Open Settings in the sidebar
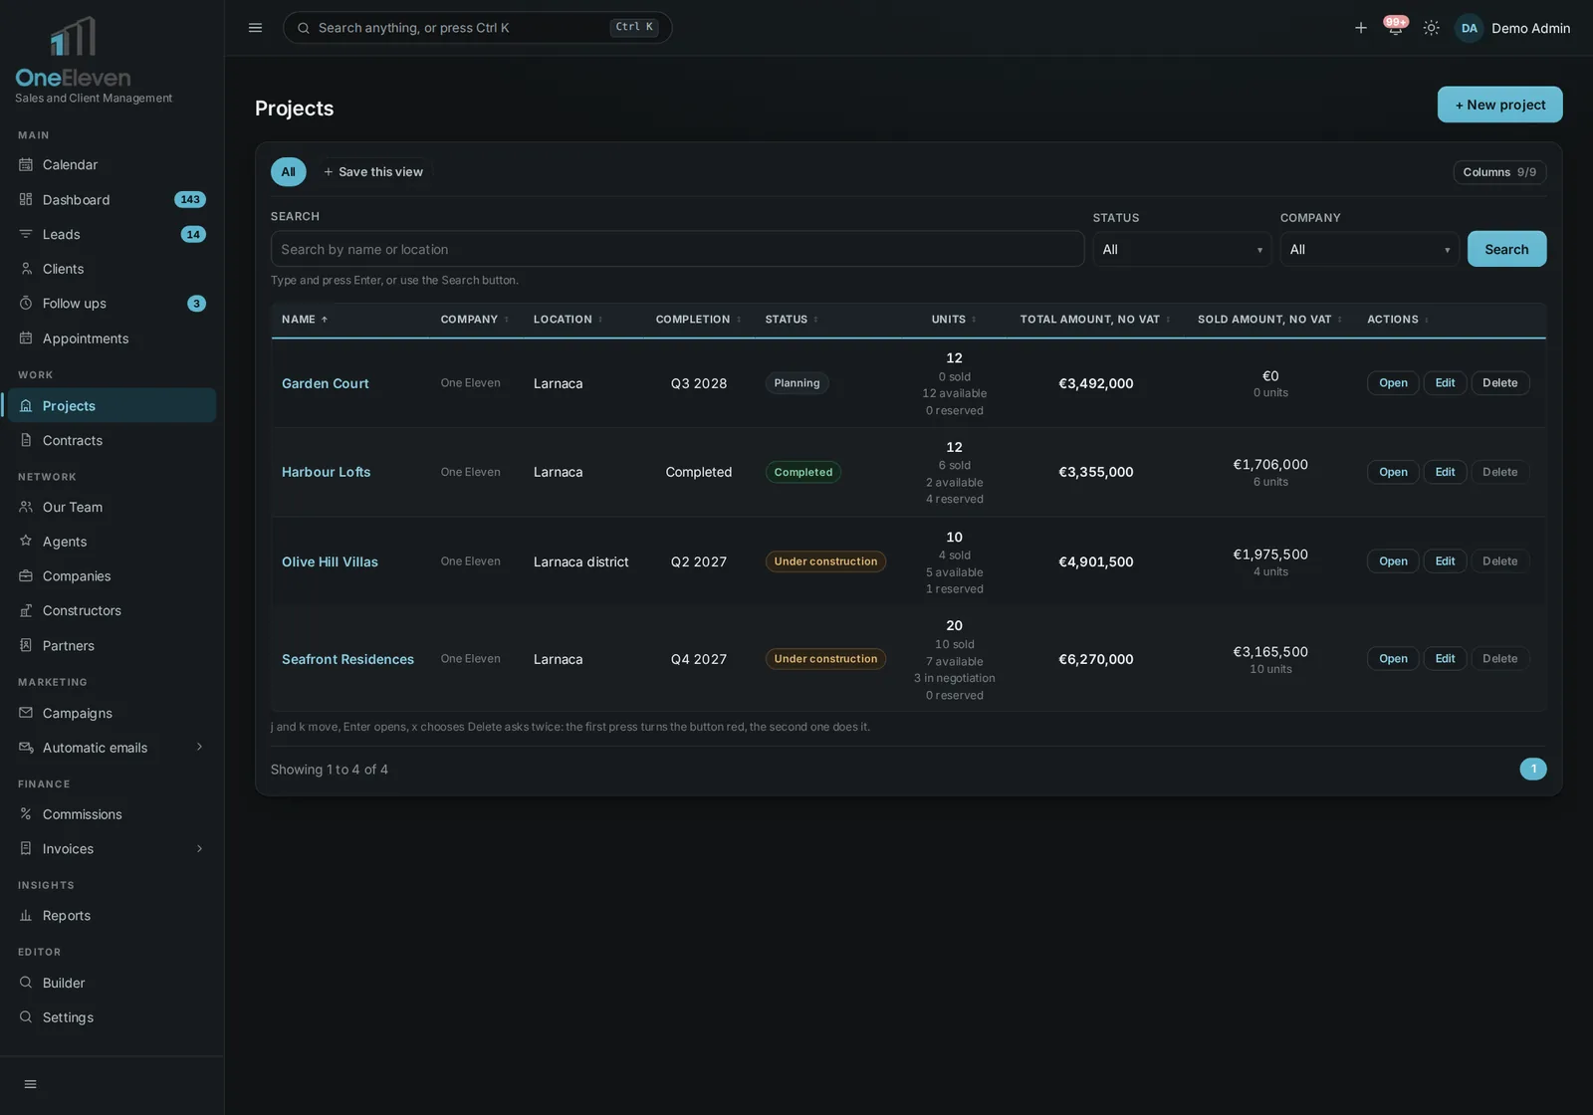This screenshot has height=1115, width=1593. tap(112, 1016)
